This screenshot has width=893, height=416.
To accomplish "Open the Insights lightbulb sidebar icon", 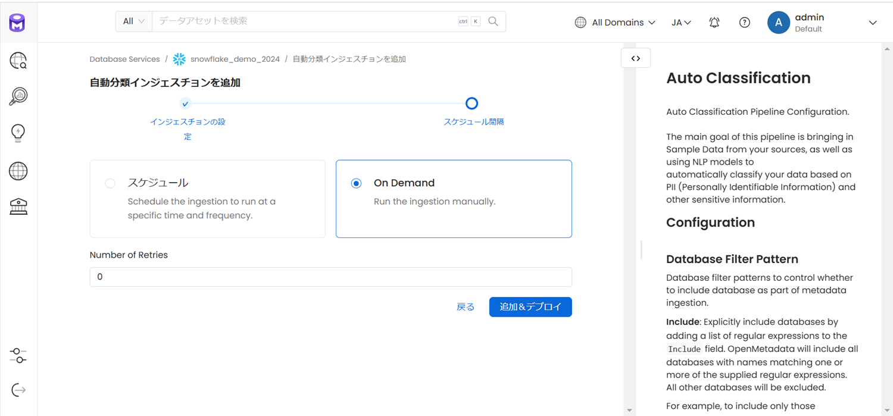I will pos(18,133).
